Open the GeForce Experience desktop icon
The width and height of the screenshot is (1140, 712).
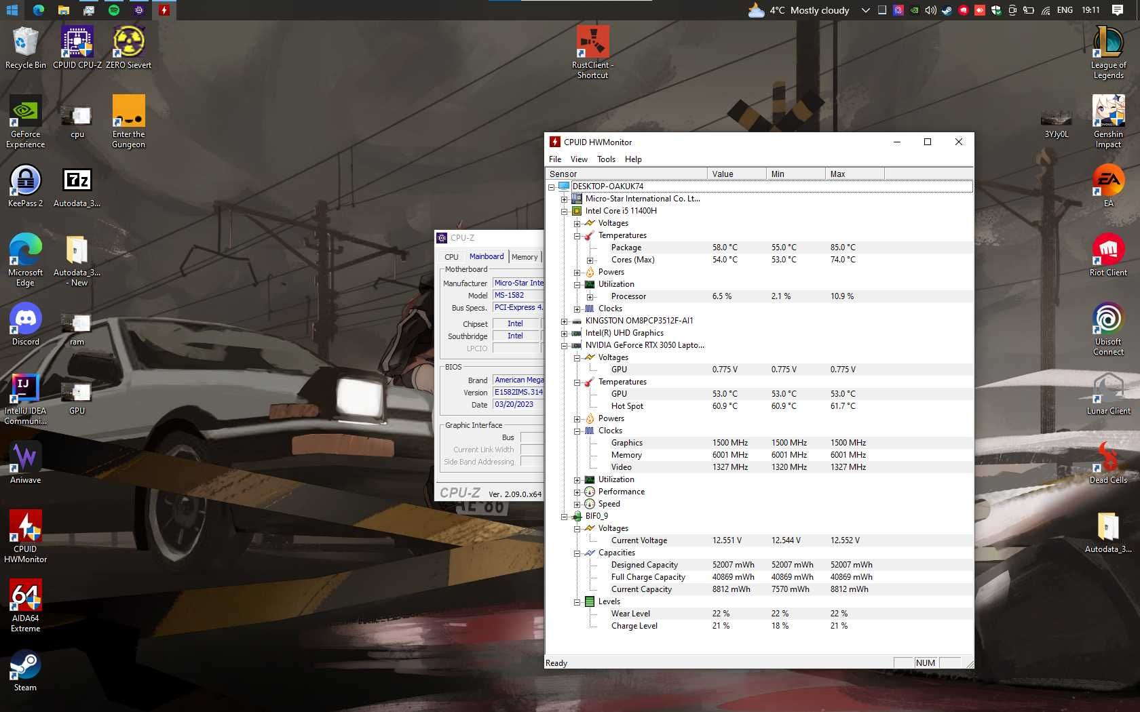[x=25, y=121]
